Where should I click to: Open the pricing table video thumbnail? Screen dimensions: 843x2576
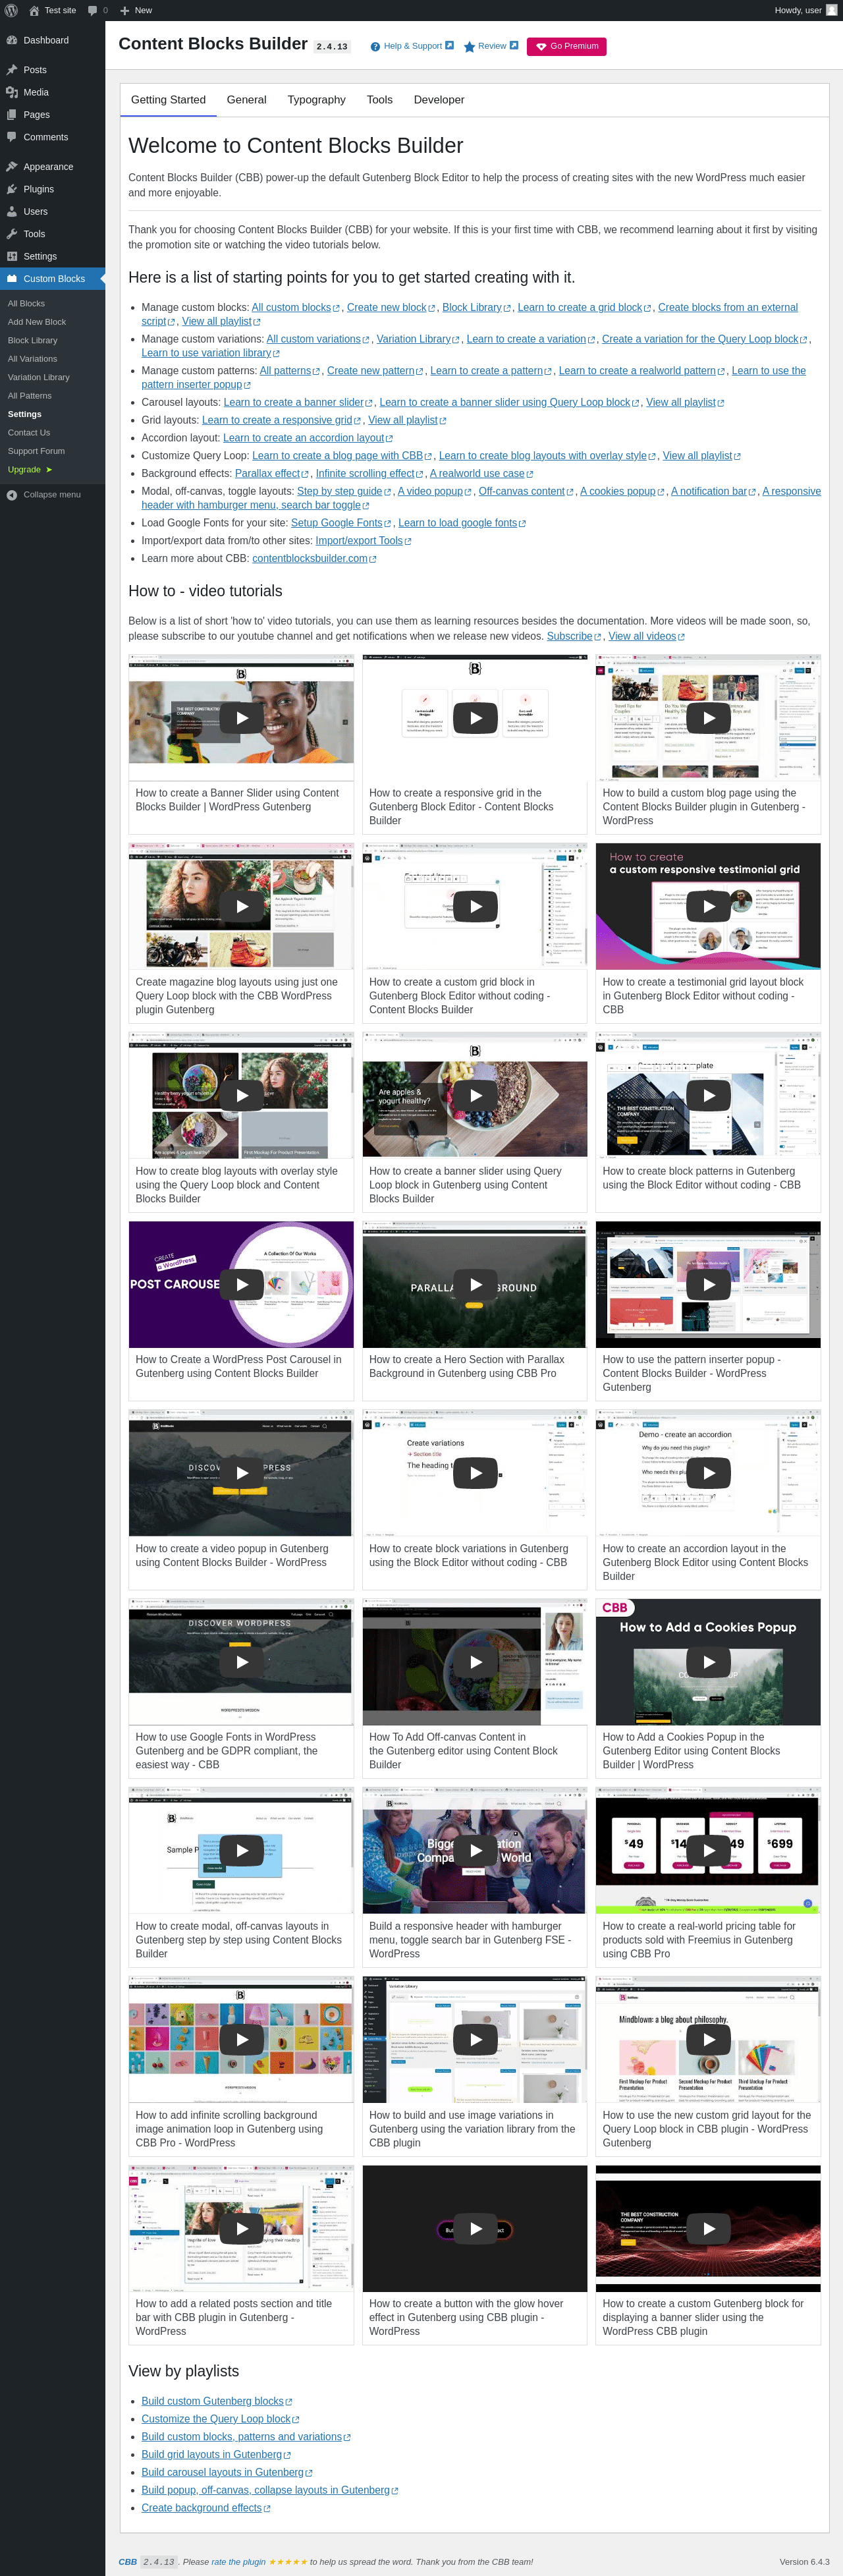pos(708,1850)
